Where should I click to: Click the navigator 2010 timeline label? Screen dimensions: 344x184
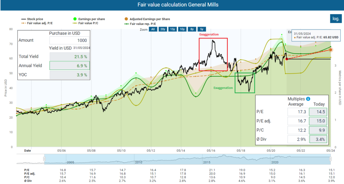[138, 162]
